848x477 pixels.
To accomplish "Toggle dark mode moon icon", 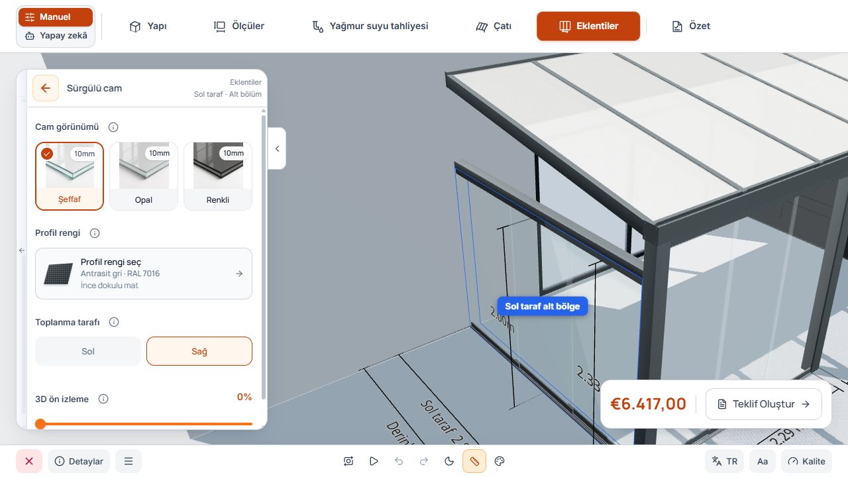I will (x=449, y=461).
